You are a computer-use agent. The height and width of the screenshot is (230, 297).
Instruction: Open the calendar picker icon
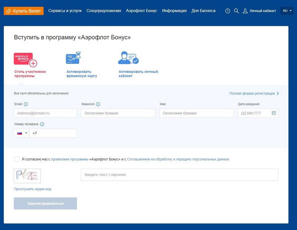(x=274, y=113)
